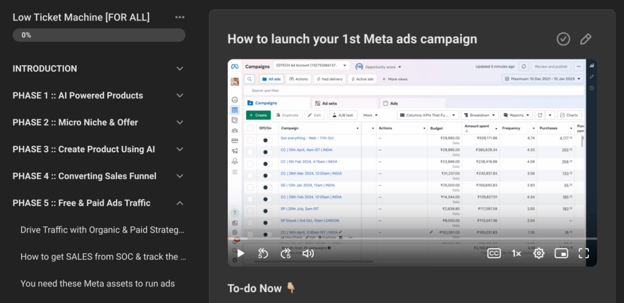Open the Columns: KPIs dropdown
The height and width of the screenshot is (303, 624).
pos(428,115)
